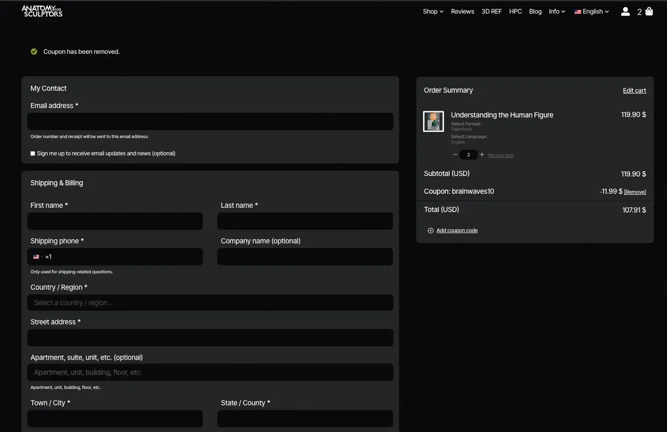Focus the Apartment, suite, unit field
The height and width of the screenshot is (432, 667).
210,372
